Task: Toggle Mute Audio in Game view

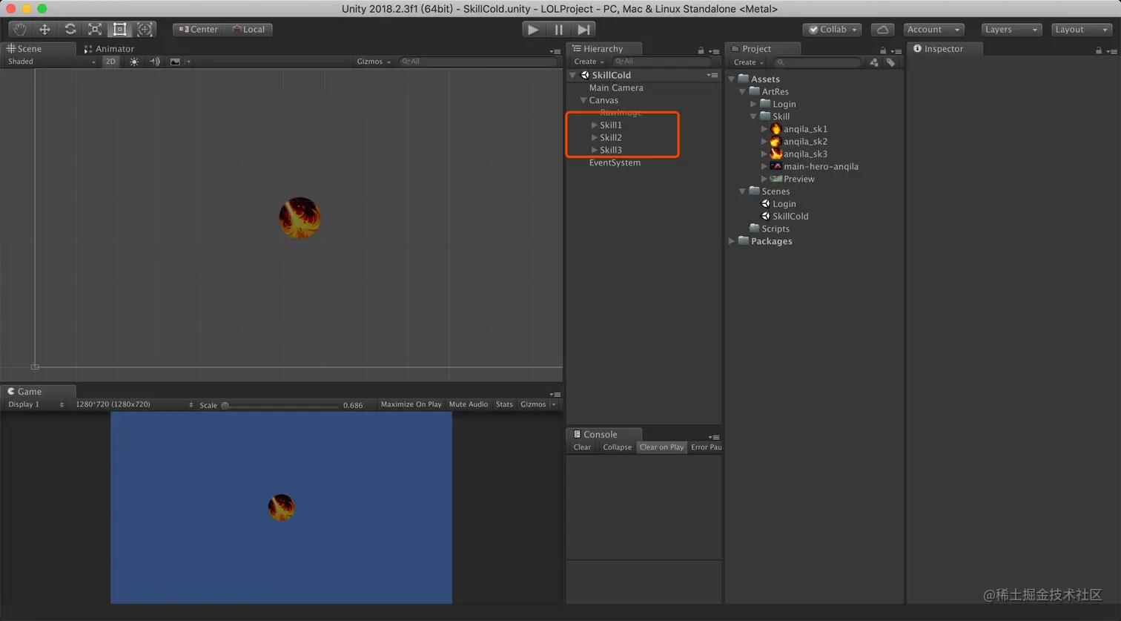Action: tap(469, 404)
